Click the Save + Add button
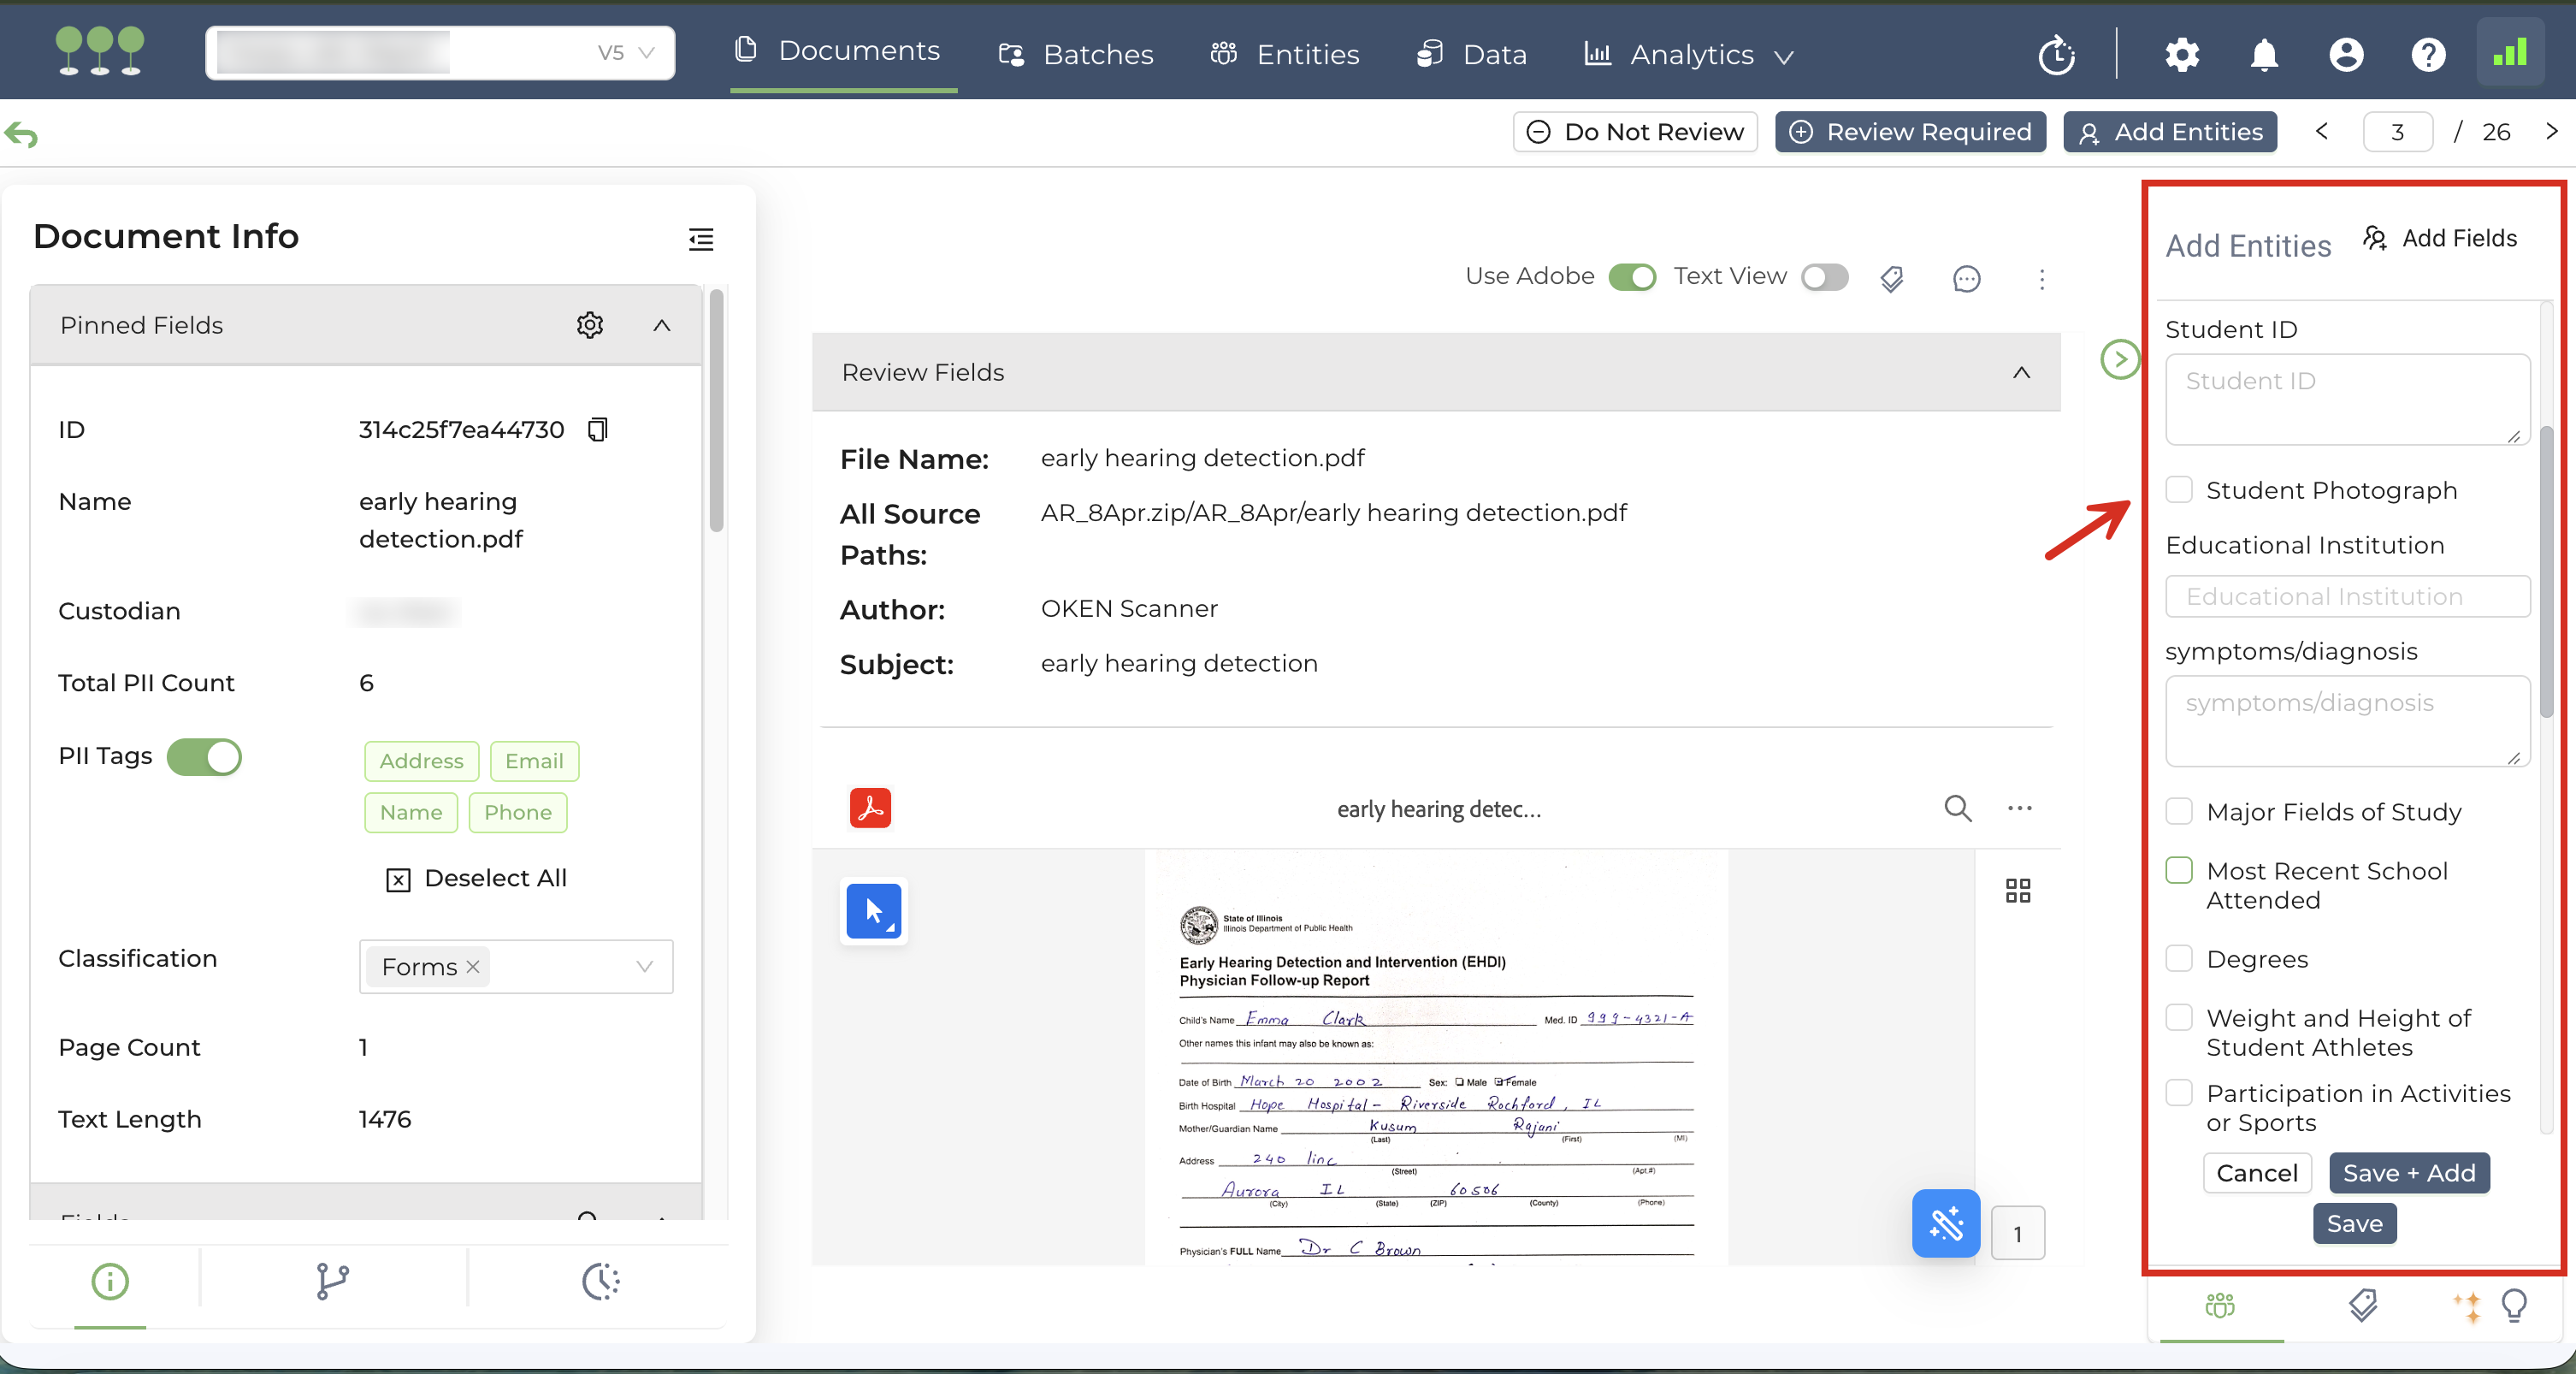2576x1374 pixels. point(2408,1172)
